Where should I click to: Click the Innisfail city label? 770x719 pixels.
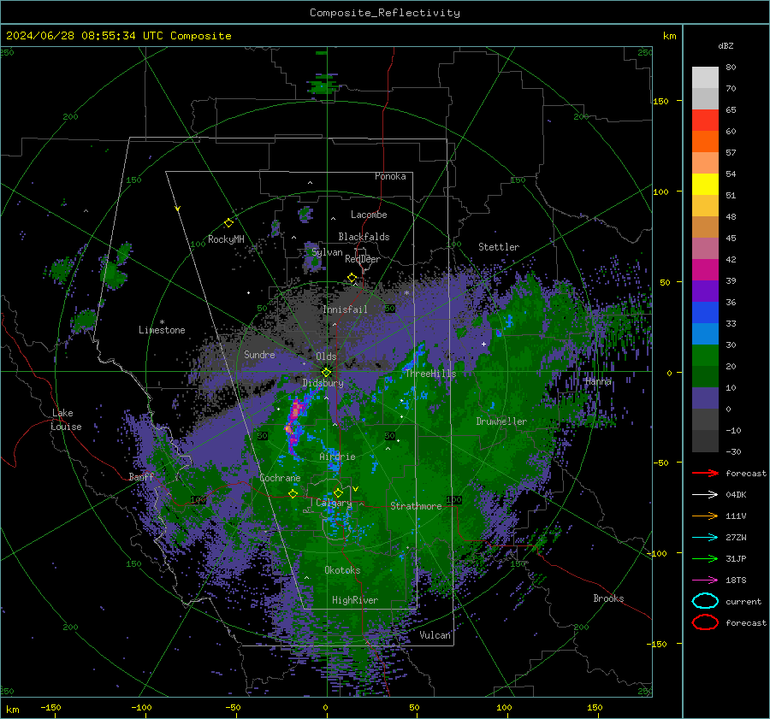(345, 309)
